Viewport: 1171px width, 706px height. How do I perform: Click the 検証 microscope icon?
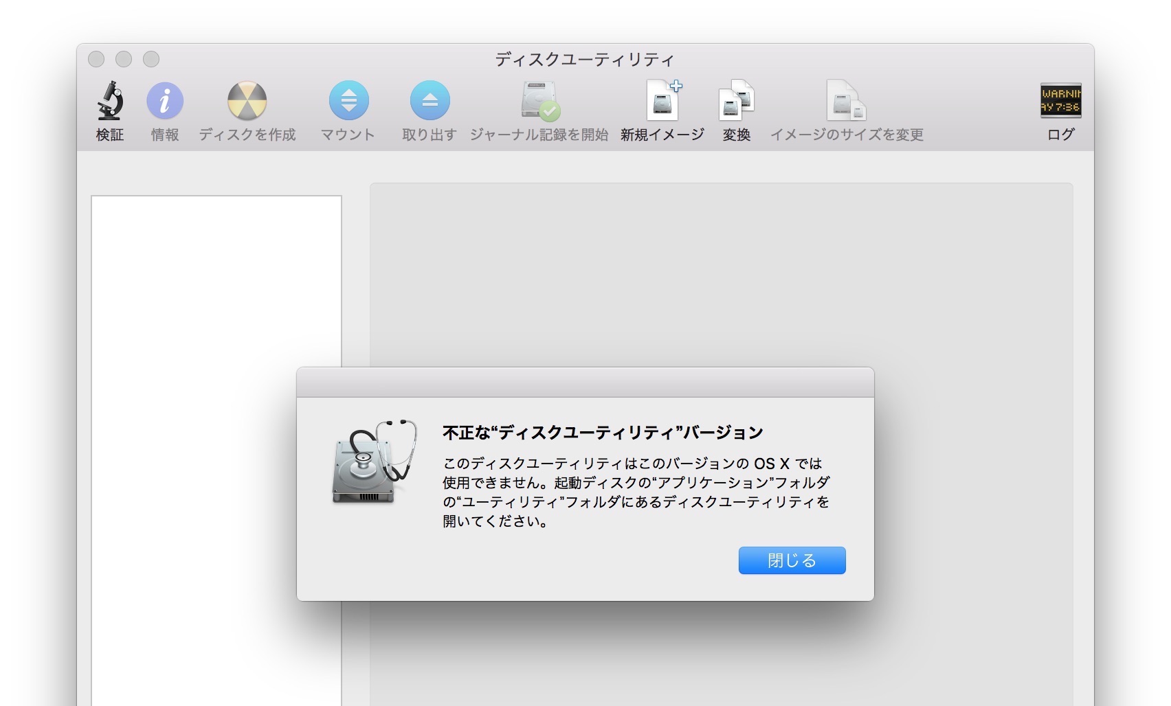tap(110, 100)
